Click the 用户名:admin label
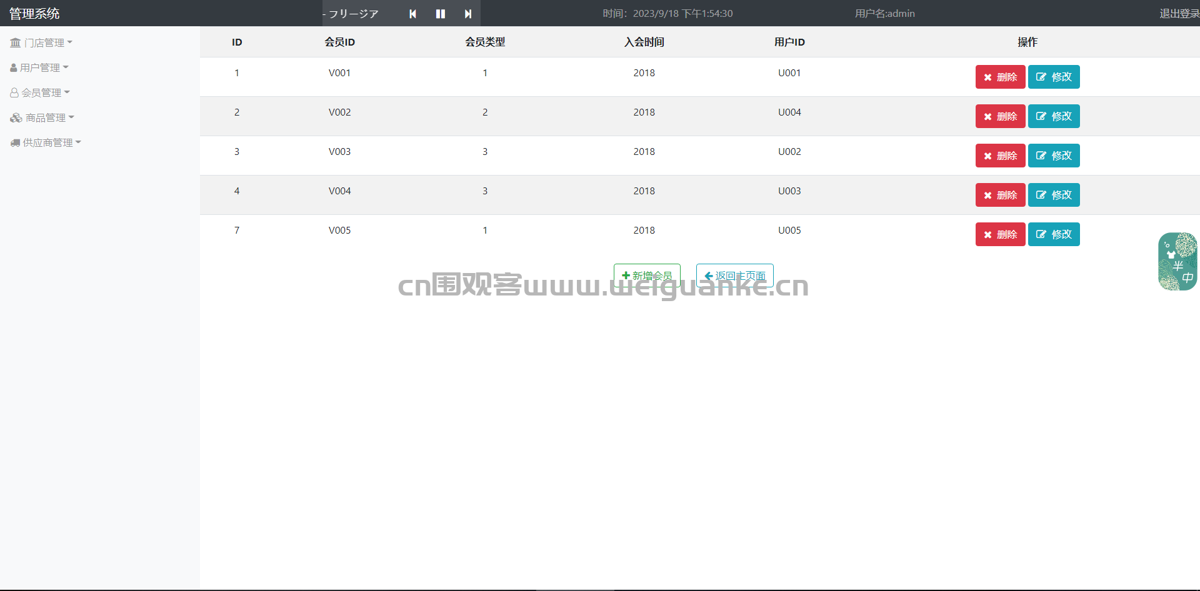Viewport: 1200px width, 591px height. tap(884, 13)
